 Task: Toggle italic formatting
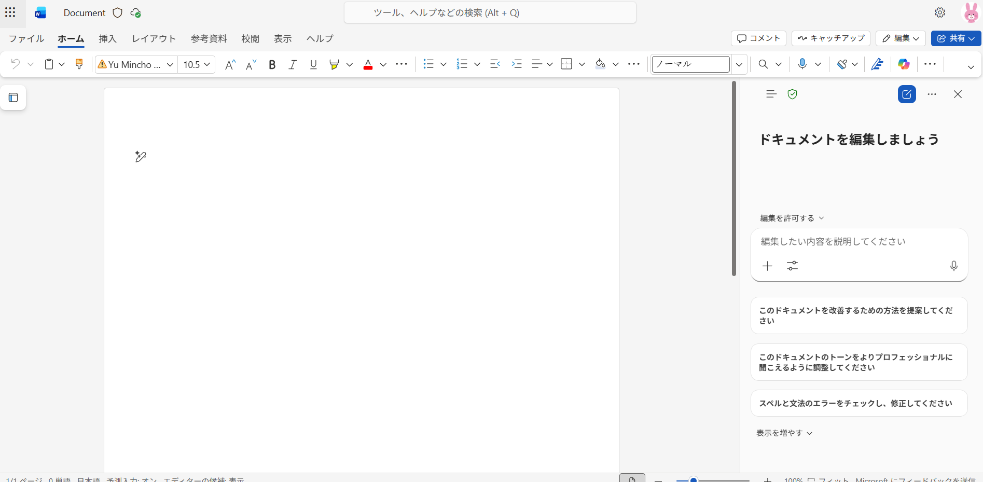coord(293,64)
